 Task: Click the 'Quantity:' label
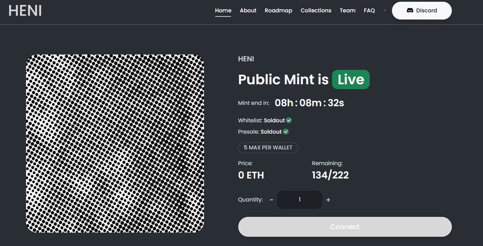[250, 200]
